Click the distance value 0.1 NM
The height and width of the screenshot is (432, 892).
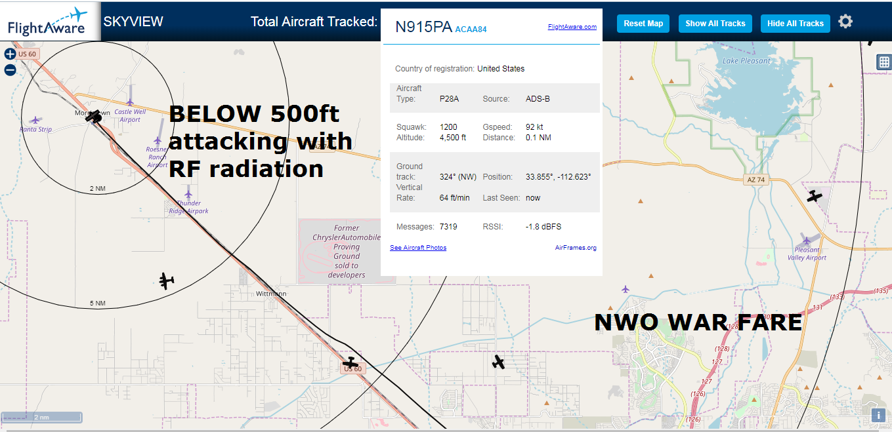pos(538,138)
